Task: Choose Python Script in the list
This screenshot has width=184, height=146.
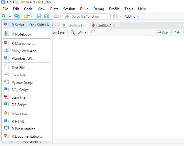Action: click(x=27, y=82)
